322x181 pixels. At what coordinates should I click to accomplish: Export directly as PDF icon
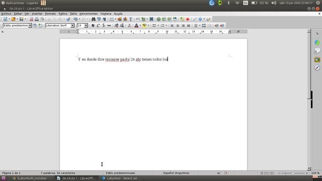pos(31,19)
